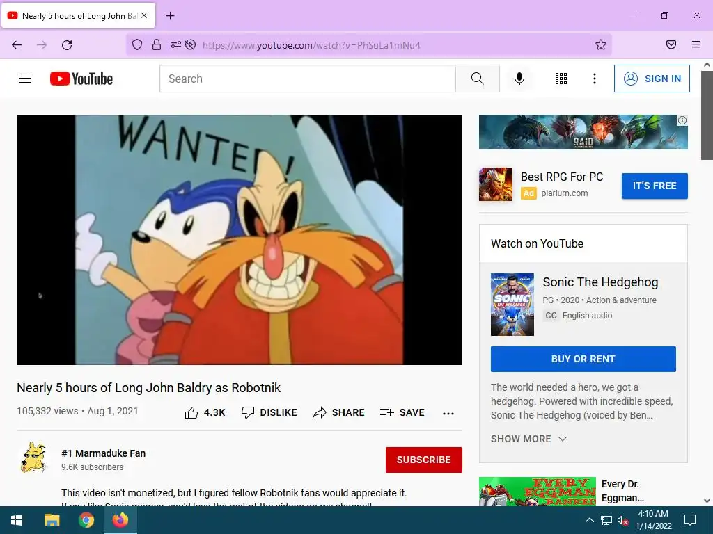Click the page vertical scrollbar thumb
This screenshot has height=534, width=713.
(707, 115)
